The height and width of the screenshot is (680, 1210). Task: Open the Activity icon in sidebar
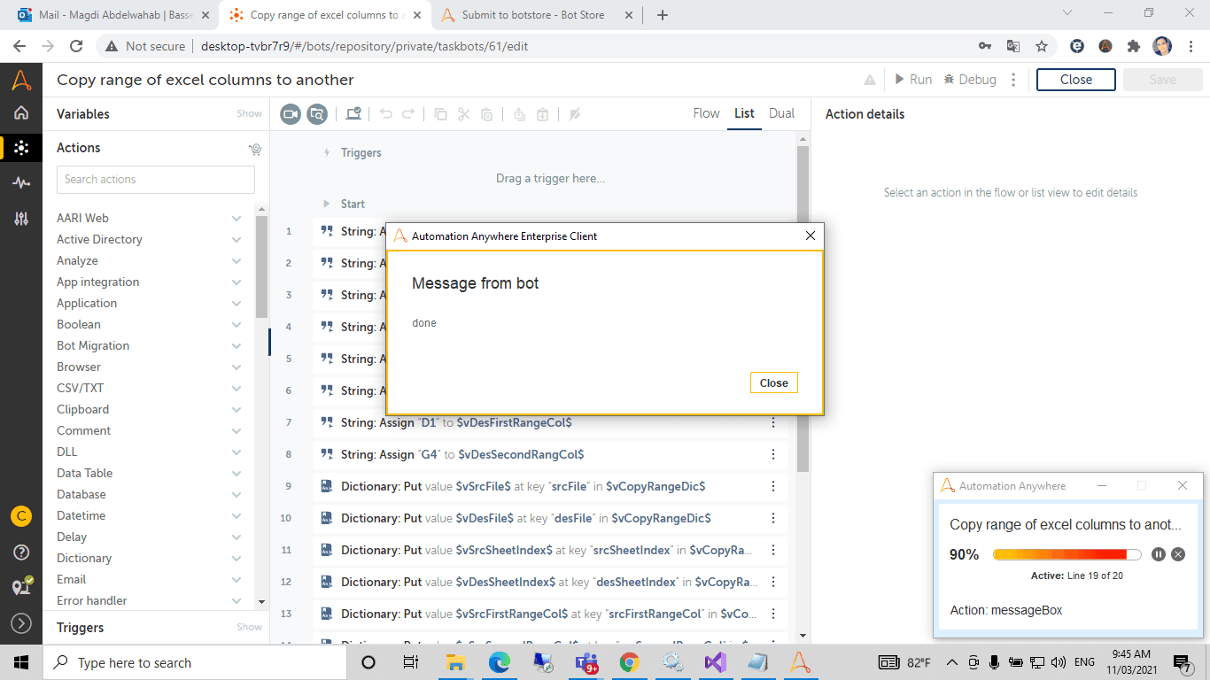[x=21, y=182]
